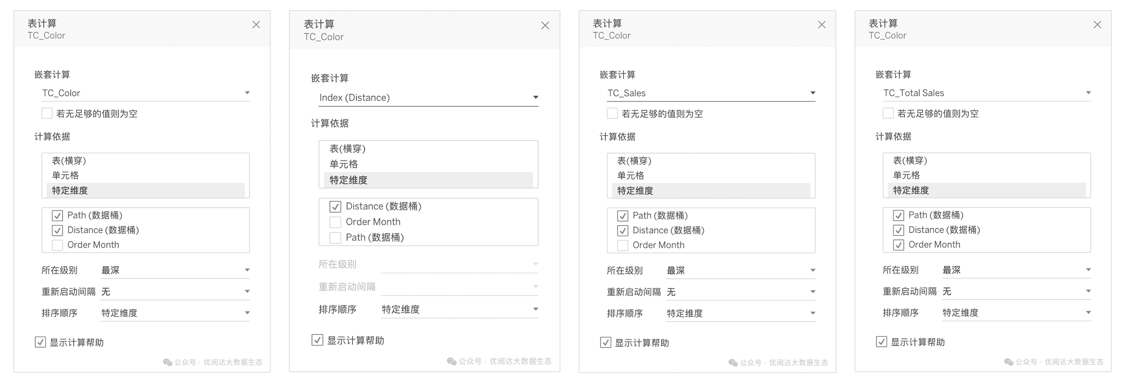The image size is (1122, 384).
Task: Uncheck Path (数据桶) in TC_Total Sales dialog
Action: point(899,215)
